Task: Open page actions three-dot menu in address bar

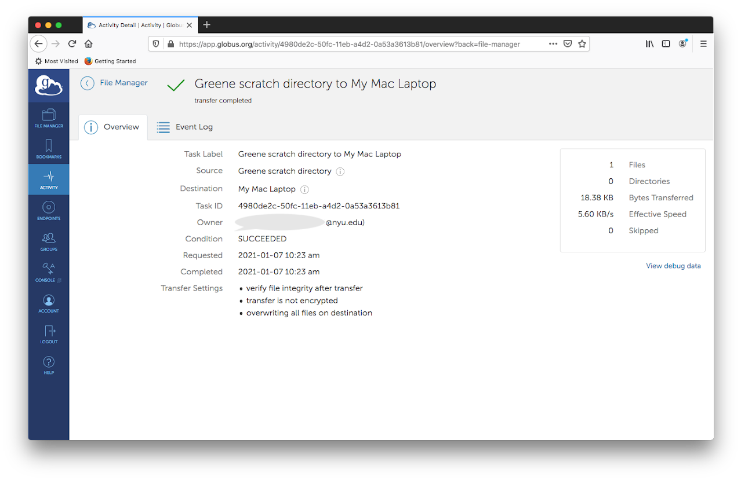Action: click(553, 44)
